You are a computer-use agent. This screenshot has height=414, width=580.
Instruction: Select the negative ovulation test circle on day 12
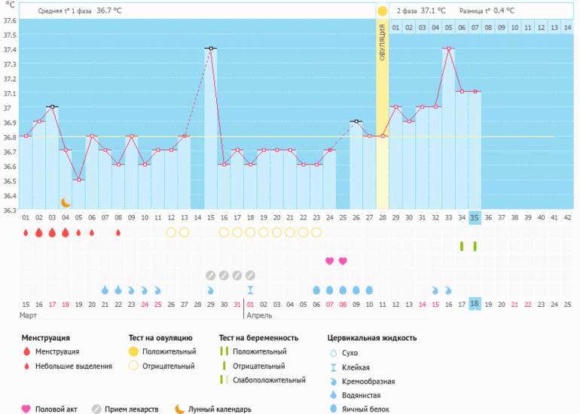click(171, 232)
